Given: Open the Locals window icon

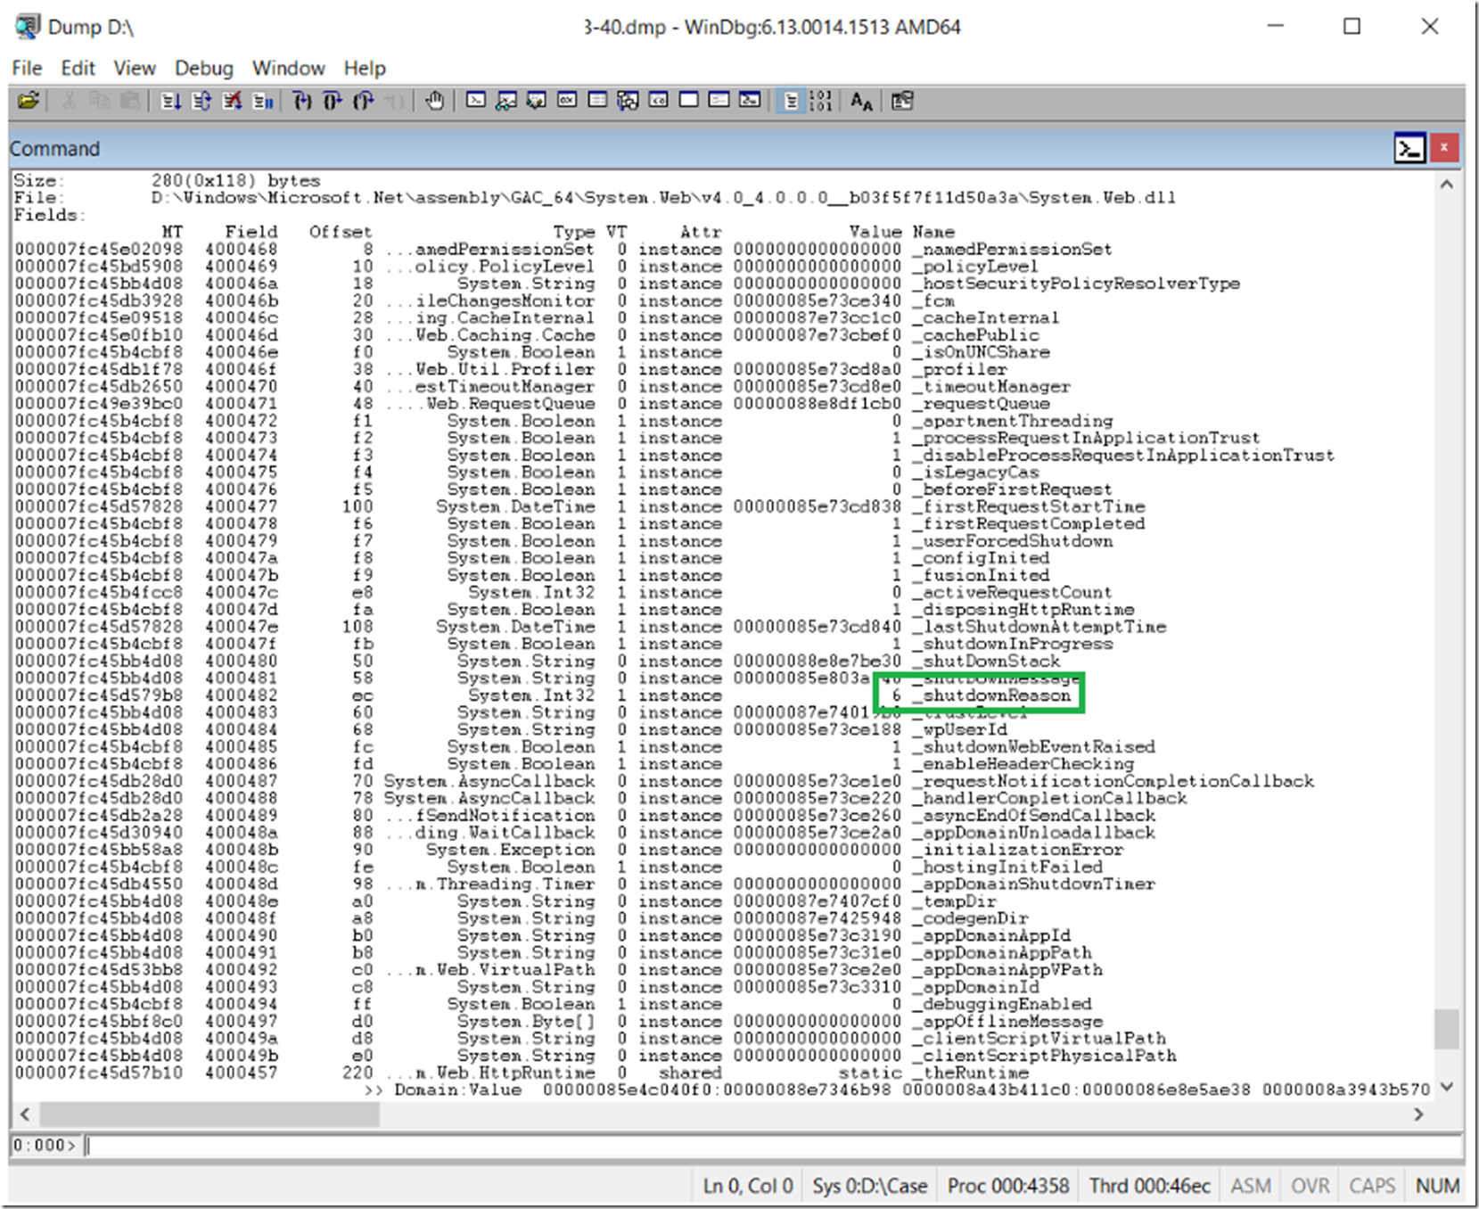Looking at the screenshot, I should [x=537, y=100].
